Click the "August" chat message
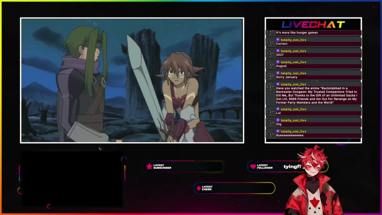The width and height of the screenshot is (382, 215). [x=281, y=66]
